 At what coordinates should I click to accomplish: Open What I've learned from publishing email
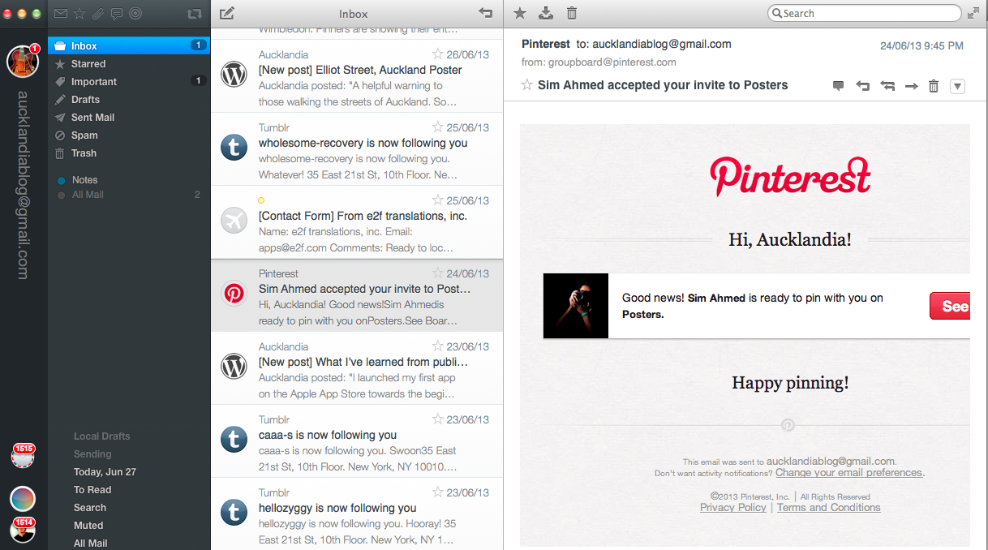click(x=357, y=368)
